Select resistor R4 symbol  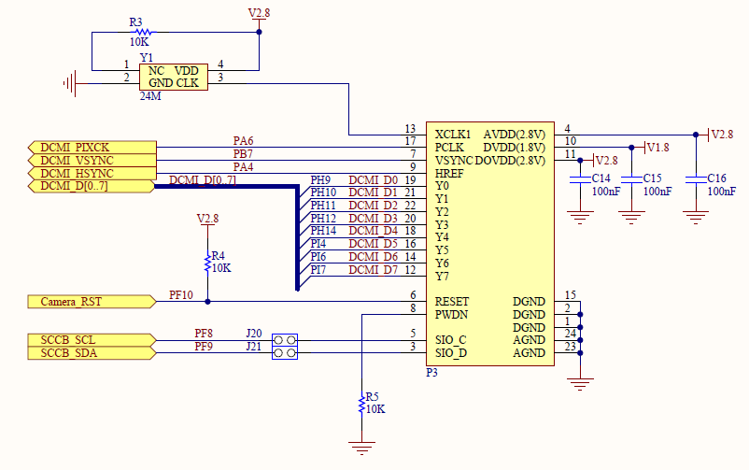(207, 263)
